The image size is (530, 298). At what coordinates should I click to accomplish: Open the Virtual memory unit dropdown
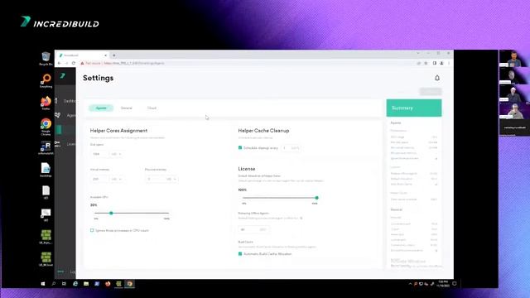pos(116,179)
